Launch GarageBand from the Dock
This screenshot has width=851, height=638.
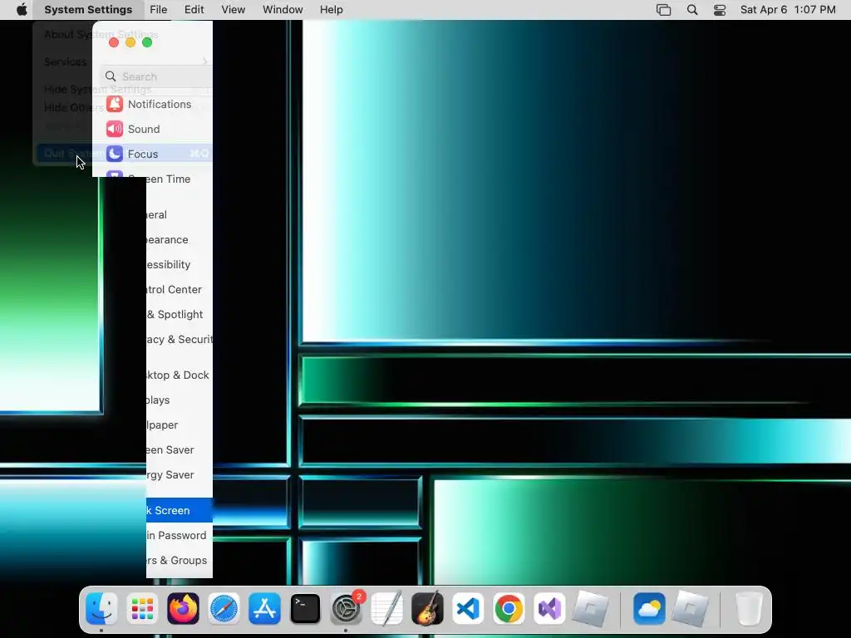point(428,609)
